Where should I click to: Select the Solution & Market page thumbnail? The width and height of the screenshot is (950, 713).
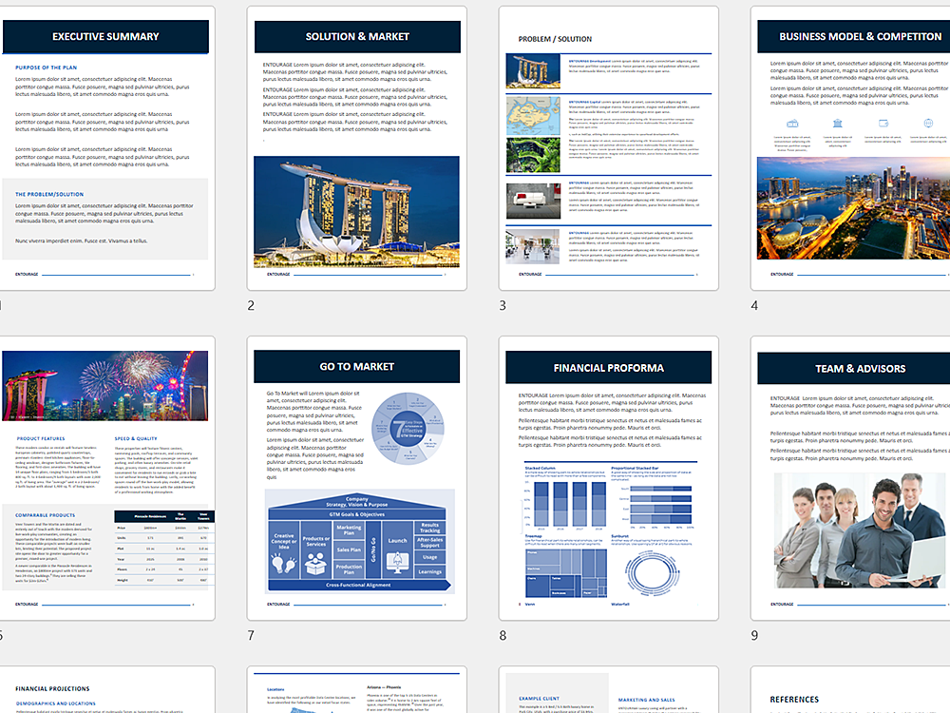point(357,148)
